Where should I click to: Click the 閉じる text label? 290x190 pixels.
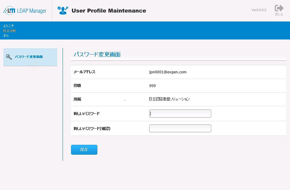tap(279, 15)
